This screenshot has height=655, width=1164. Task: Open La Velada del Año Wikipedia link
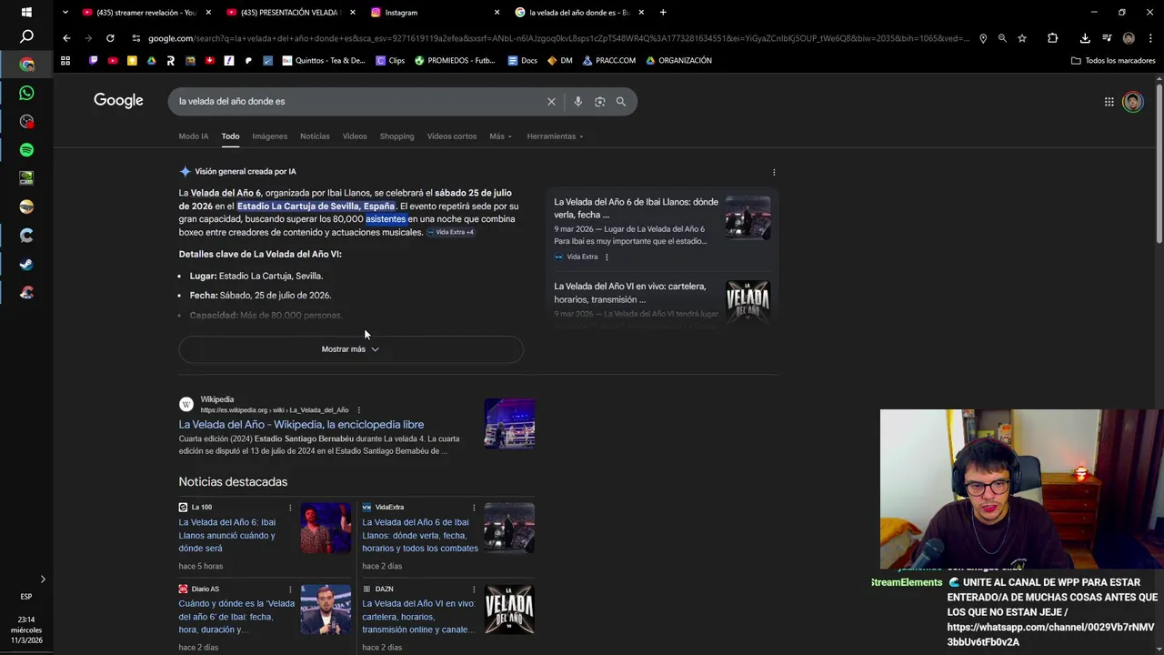click(x=301, y=425)
